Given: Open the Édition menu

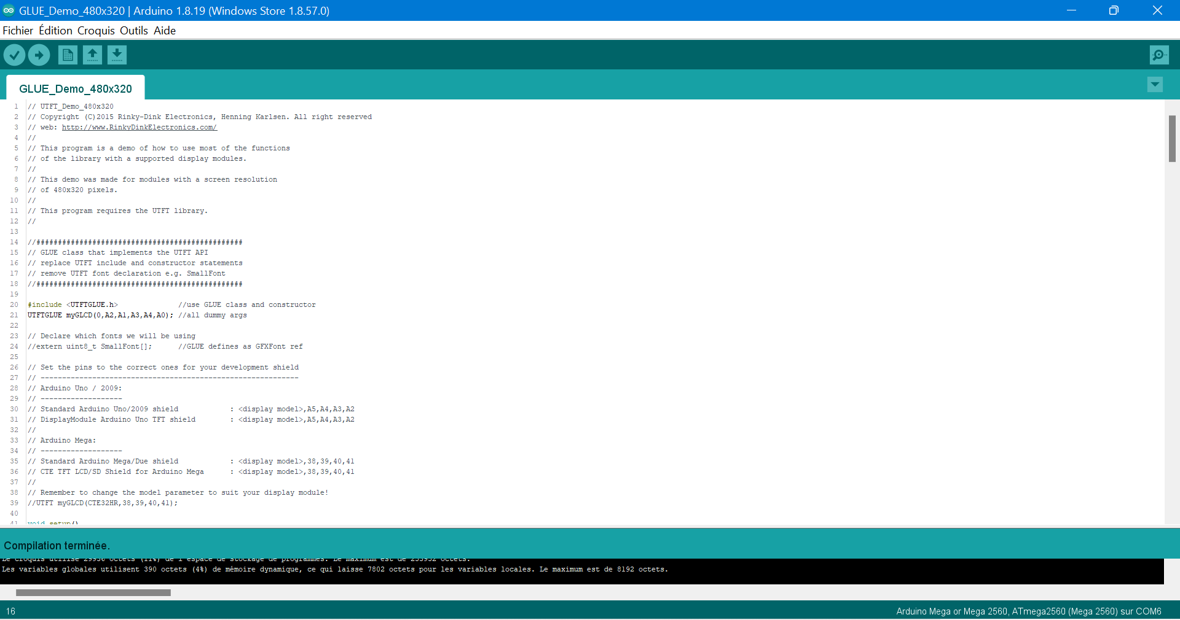Looking at the screenshot, I should click(x=55, y=31).
